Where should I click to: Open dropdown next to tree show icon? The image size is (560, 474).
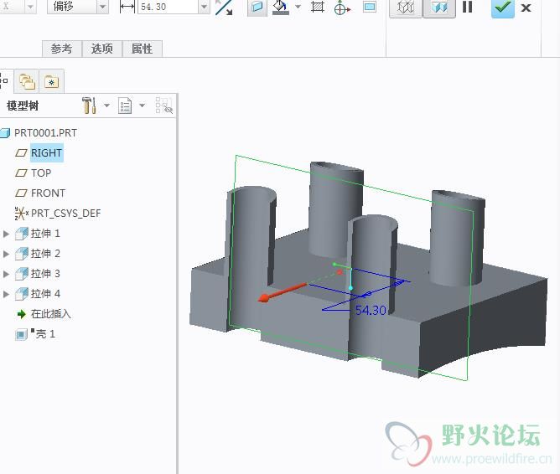click(143, 106)
